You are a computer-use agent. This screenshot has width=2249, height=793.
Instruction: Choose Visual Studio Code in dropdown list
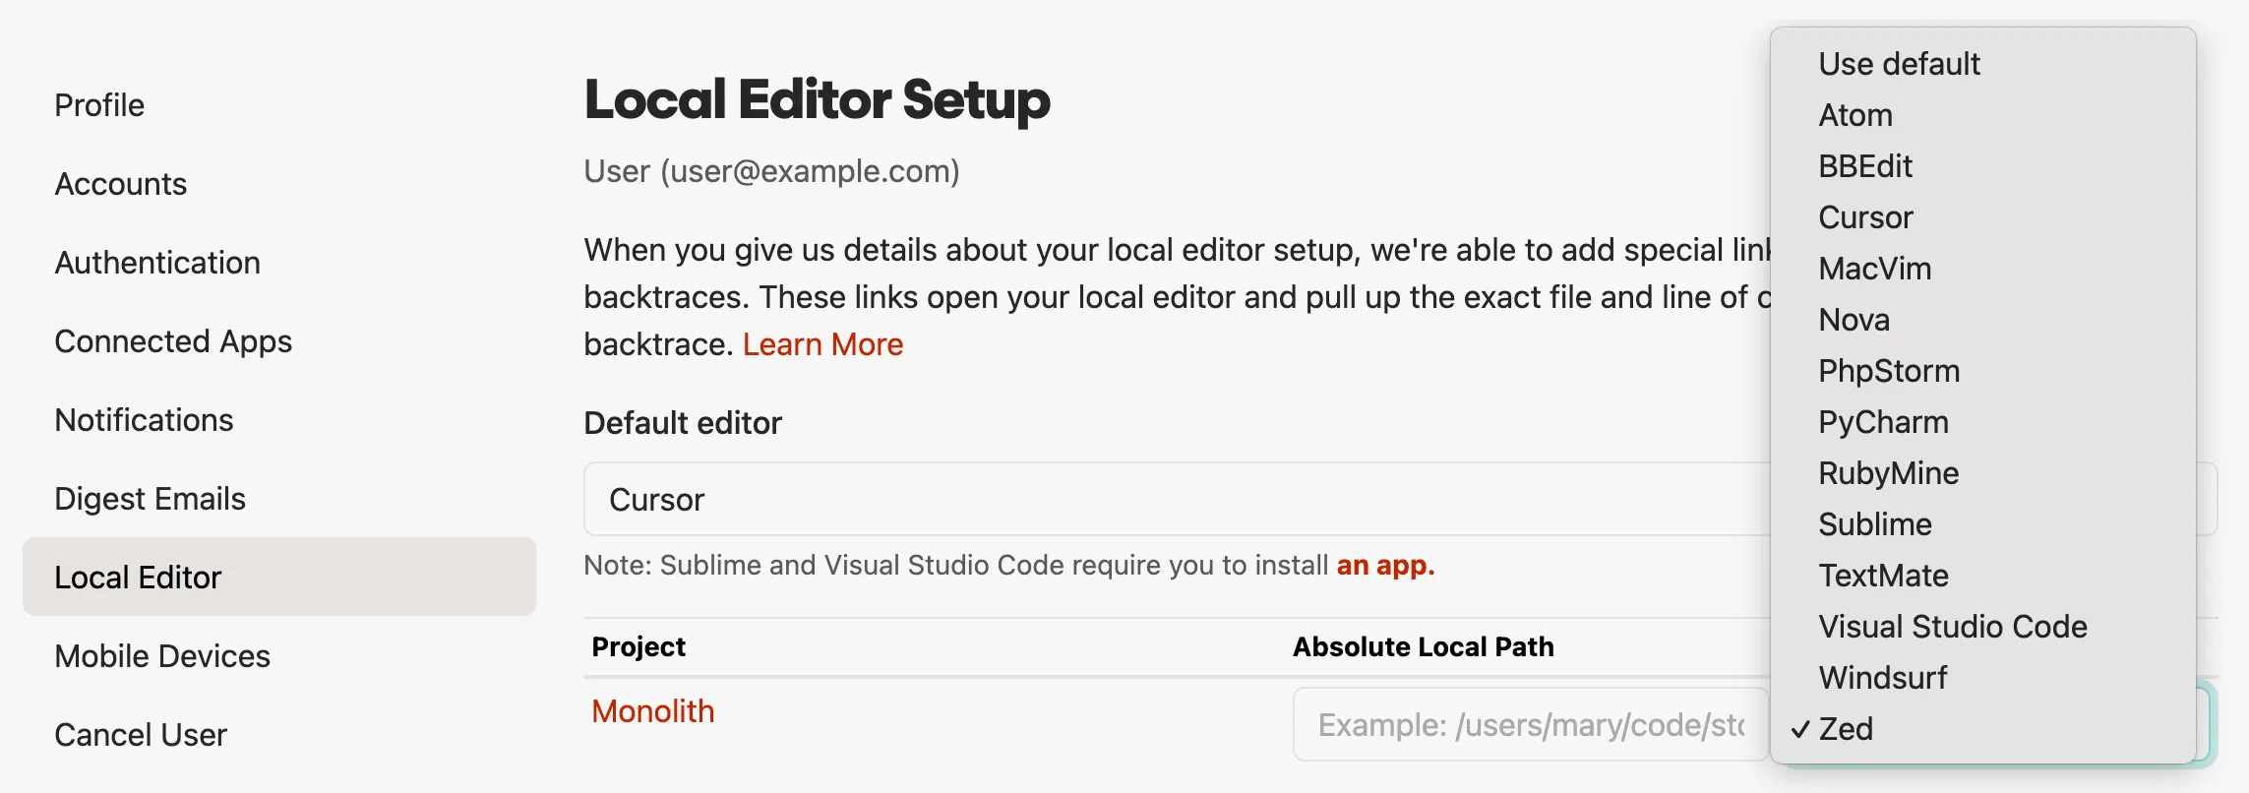(x=1983, y=627)
